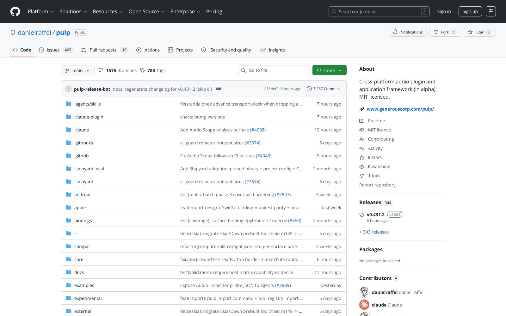Switch to the Insights tab
The image size is (506, 316).
pos(273,50)
